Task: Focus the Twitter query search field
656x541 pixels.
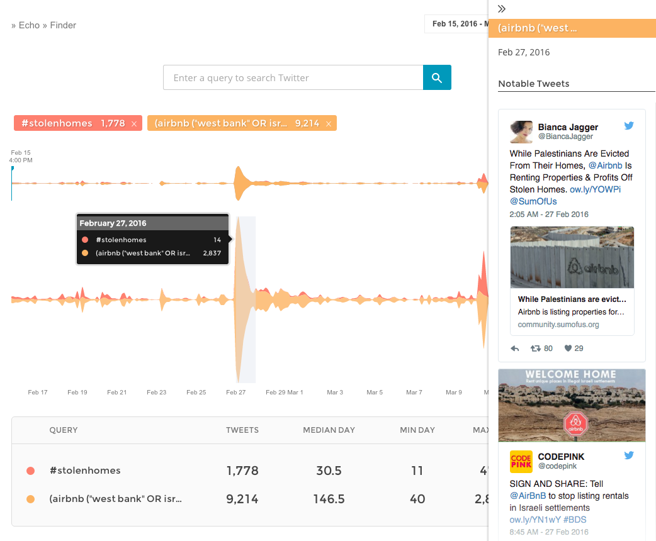Action: [x=293, y=77]
